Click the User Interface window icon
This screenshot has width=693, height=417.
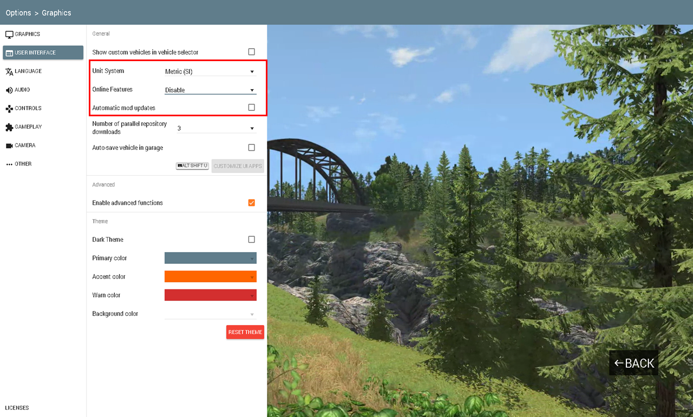pos(9,52)
